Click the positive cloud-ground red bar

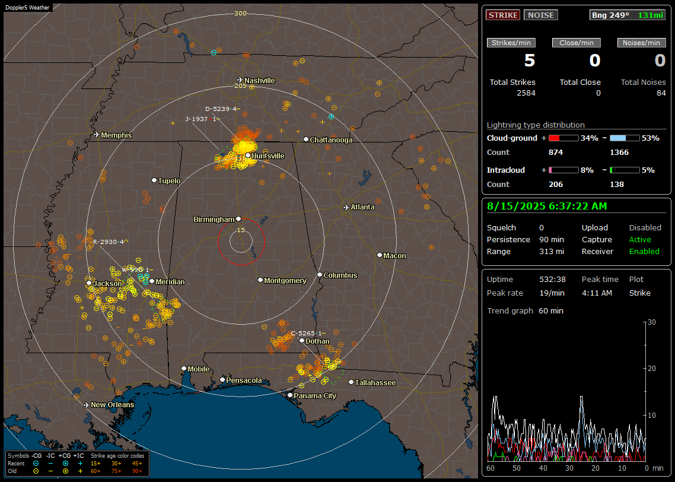pyautogui.click(x=563, y=138)
